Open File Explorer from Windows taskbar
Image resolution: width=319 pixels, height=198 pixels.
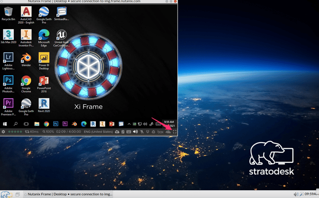pos(37,124)
